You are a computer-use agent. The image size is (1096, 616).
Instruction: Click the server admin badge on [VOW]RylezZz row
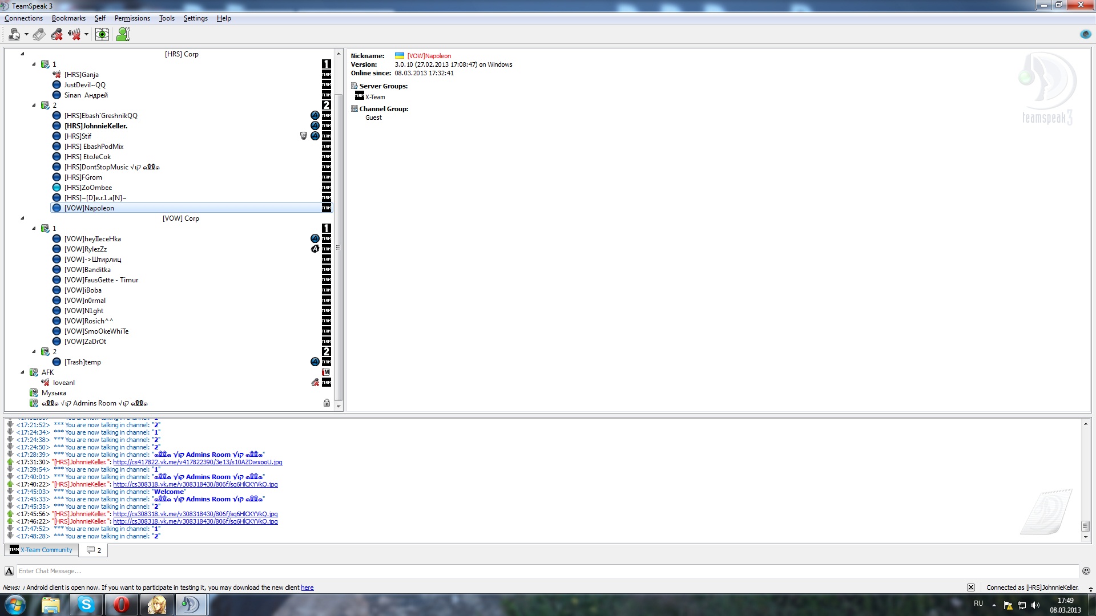[315, 249]
